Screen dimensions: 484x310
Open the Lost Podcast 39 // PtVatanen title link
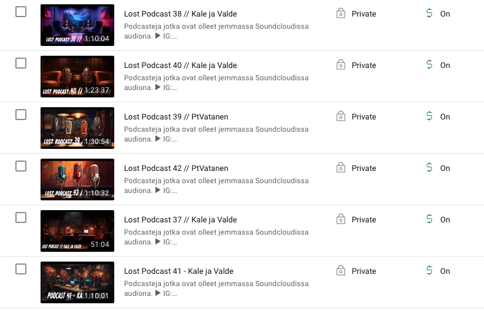coord(176,116)
